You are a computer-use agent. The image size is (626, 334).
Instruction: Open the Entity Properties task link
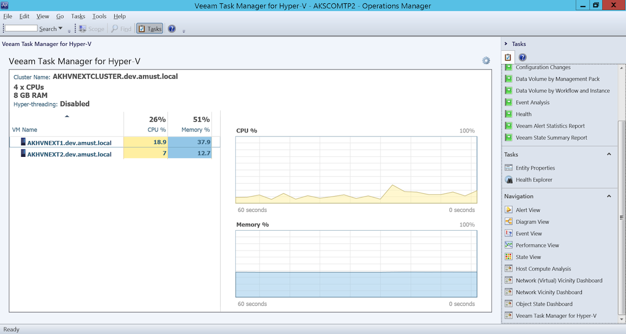pyautogui.click(x=535, y=168)
